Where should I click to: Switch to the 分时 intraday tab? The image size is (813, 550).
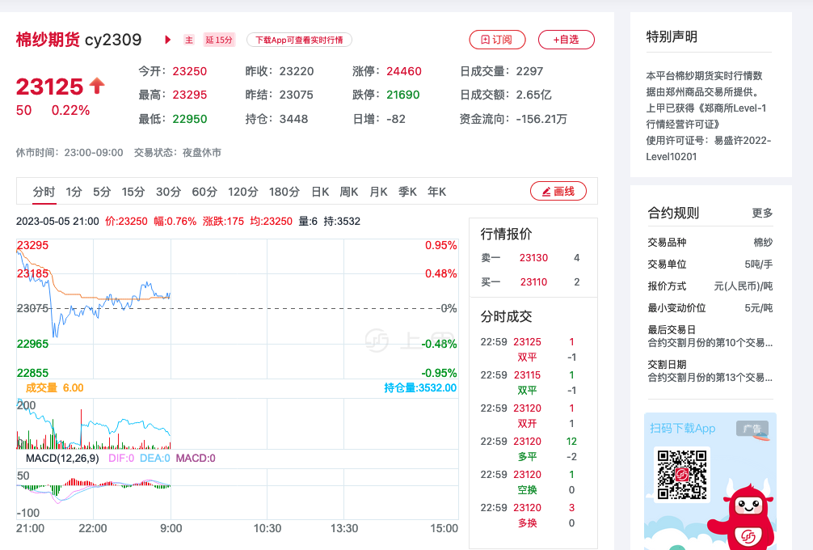44,192
